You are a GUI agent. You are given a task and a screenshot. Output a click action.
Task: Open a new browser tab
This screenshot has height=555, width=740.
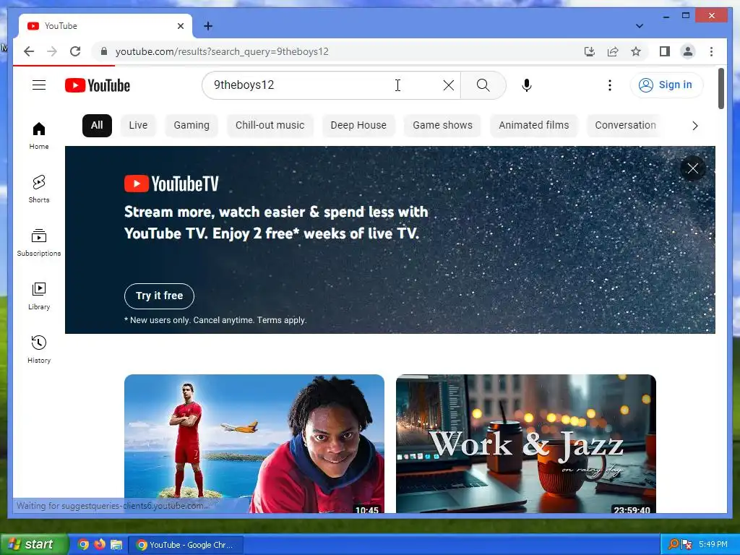click(x=207, y=26)
